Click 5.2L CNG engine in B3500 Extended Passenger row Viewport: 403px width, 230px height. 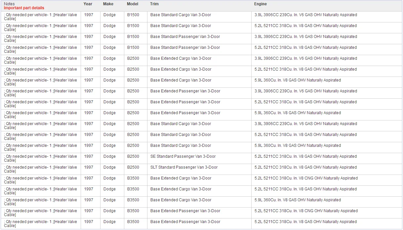pyautogui.click(x=306, y=211)
